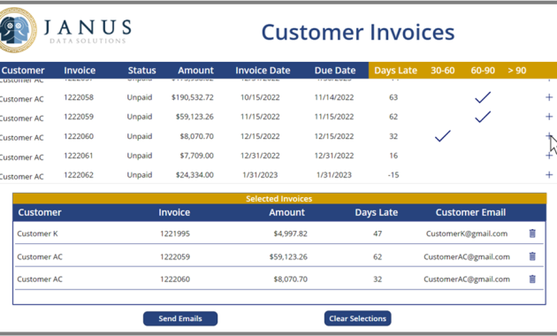Image resolution: width=557 pixels, height=336 pixels.
Task: Click the Customer header in the invoices table
Action: 23,71
